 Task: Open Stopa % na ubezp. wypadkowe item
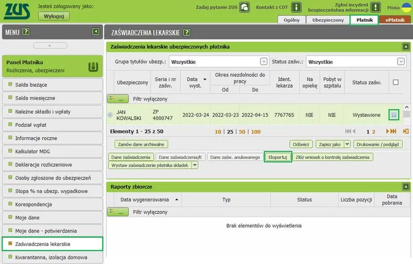pos(53,191)
